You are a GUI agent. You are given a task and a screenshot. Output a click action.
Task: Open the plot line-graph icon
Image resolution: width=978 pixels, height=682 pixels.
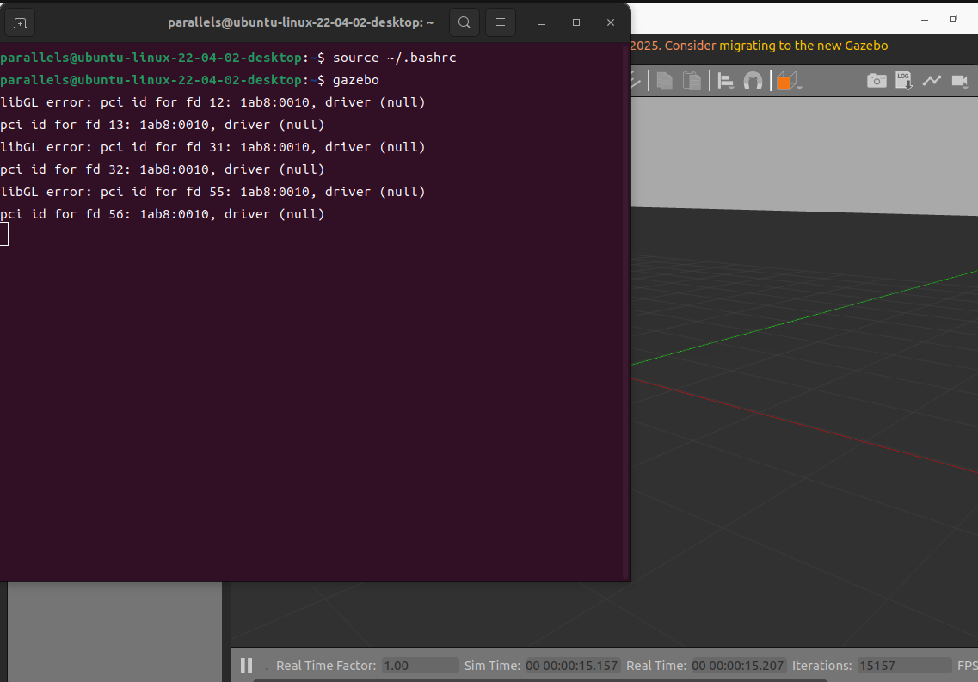point(932,81)
